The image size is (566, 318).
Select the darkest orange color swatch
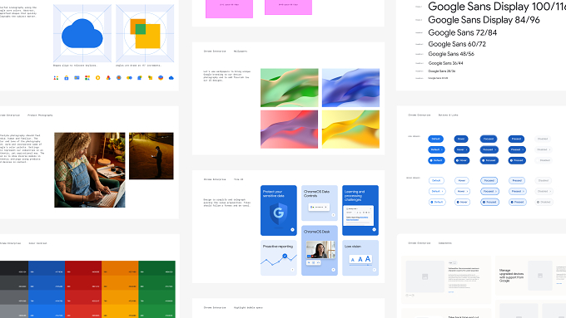(120, 269)
